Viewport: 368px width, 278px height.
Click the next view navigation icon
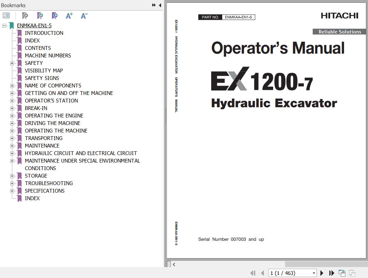[352, 273]
